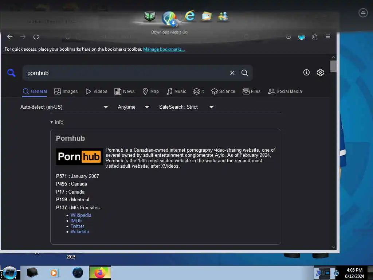Switch to the Files tab

251,92
